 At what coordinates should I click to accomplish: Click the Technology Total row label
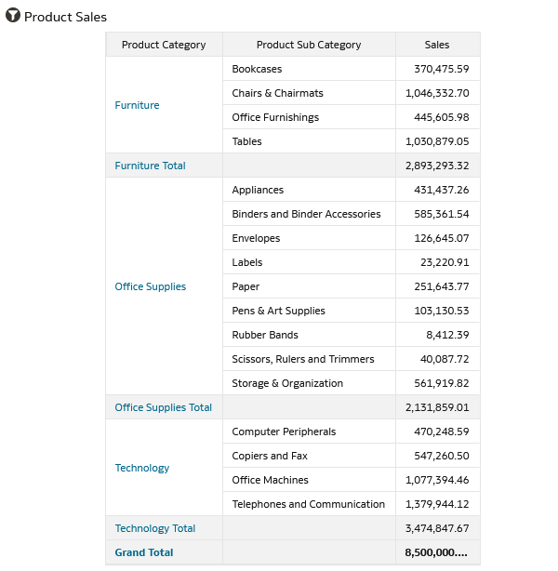click(x=154, y=528)
